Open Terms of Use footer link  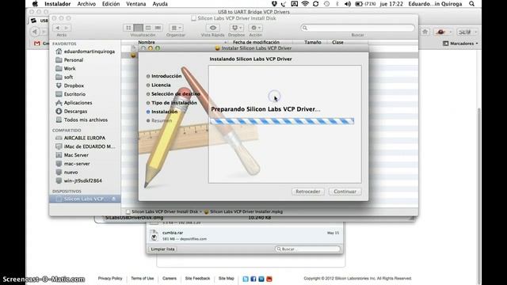pyautogui.click(x=143, y=279)
